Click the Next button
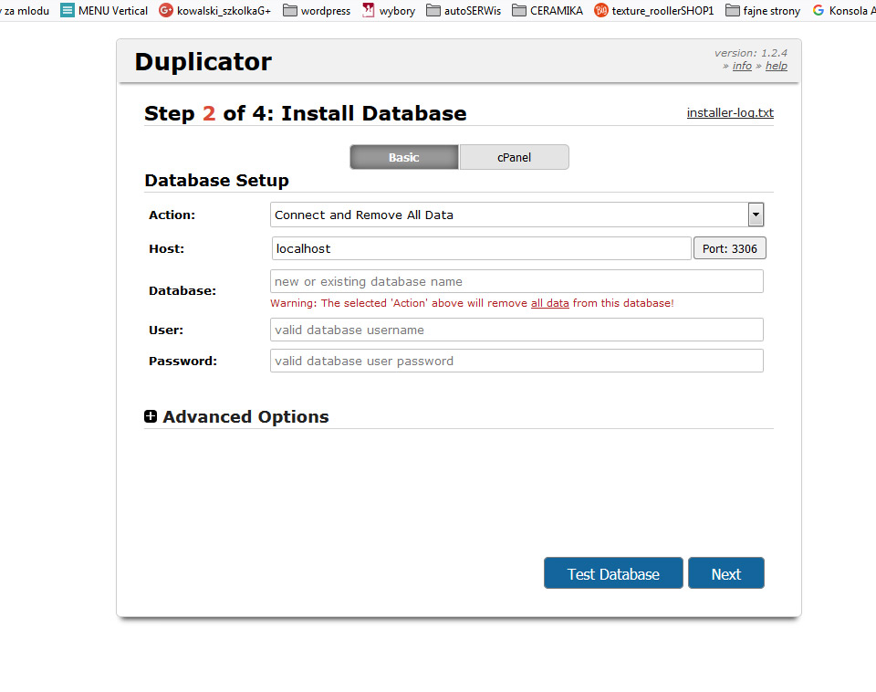 click(x=726, y=573)
